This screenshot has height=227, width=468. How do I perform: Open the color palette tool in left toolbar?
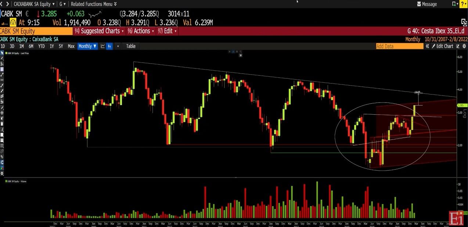pos(2,167)
